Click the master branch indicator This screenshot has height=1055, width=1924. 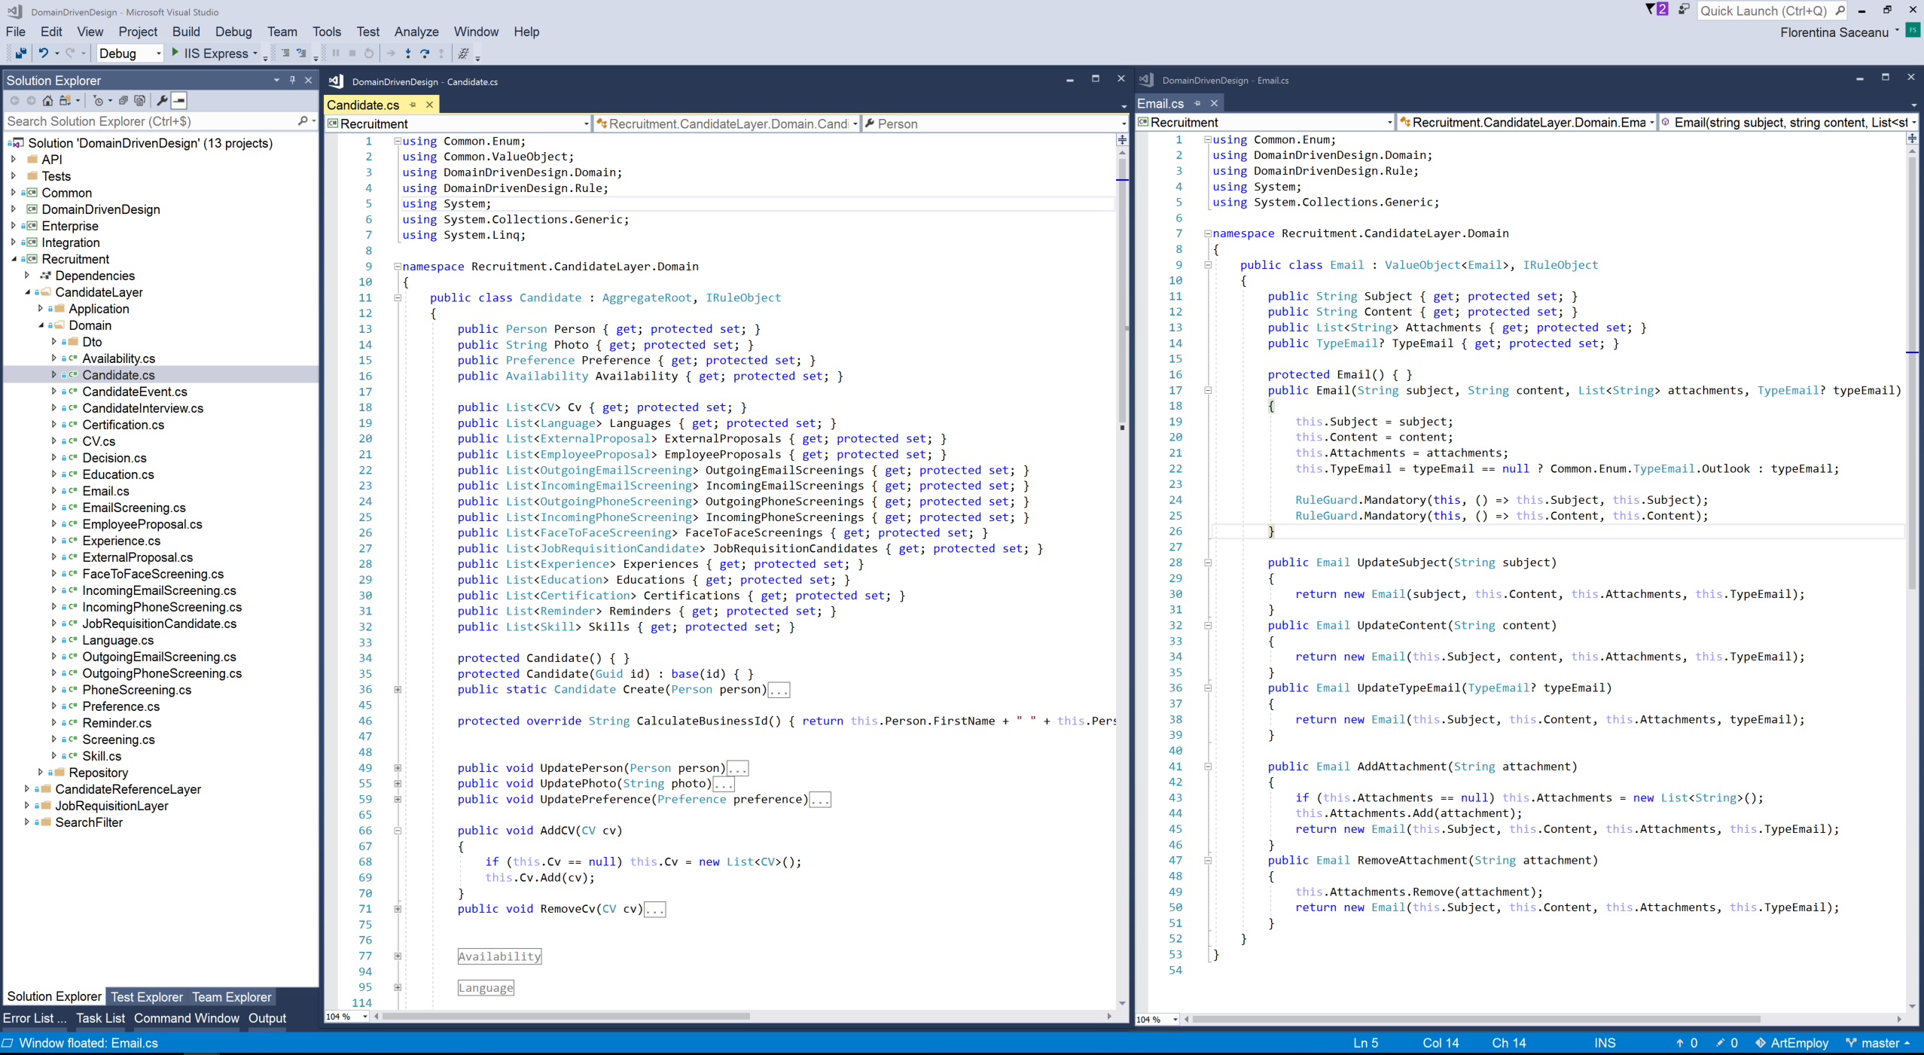pyautogui.click(x=1880, y=1042)
